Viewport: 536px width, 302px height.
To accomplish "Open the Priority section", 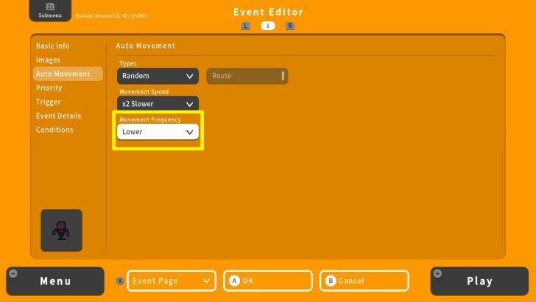I will [49, 88].
